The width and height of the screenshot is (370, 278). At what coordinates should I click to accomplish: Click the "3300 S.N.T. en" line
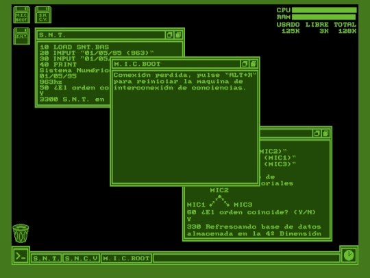pyautogui.click(x=72, y=100)
